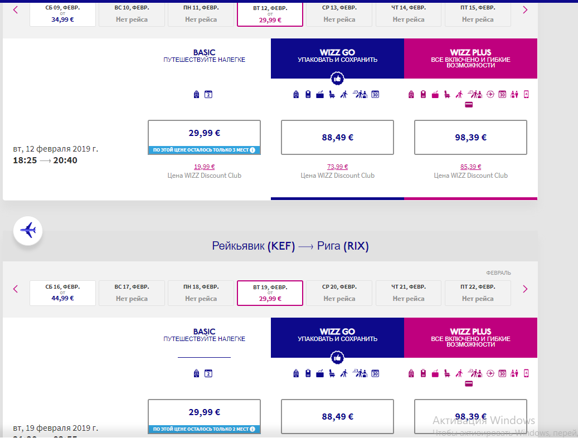Open info icon on 'осталось только 3 мест' banner
The image size is (578, 438).
tap(252, 150)
